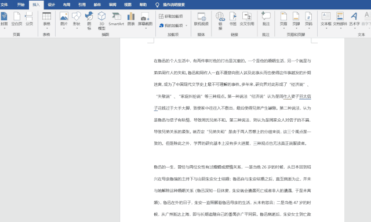Click the line starting 与她解除这种婚姻关系
The height and width of the screenshot is (222, 371).
tap(232, 191)
